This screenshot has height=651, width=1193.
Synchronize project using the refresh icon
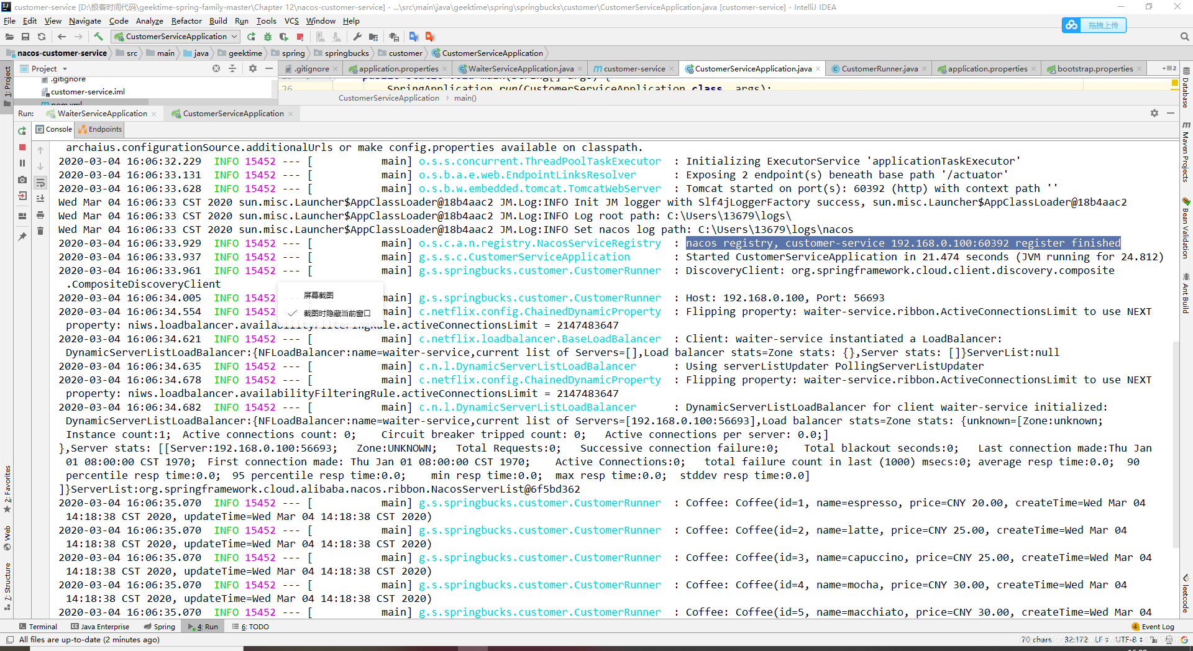pyautogui.click(x=42, y=37)
